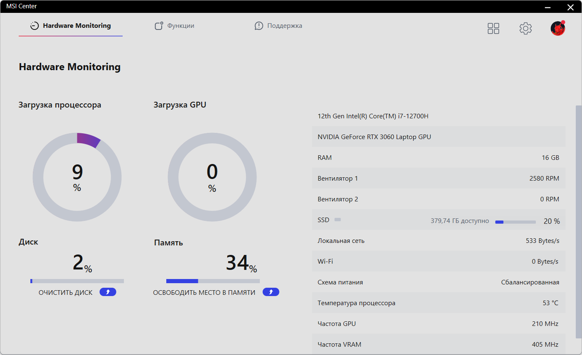Click the Память section heading
This screenshot has width=582, height=355.
point(168,243)
